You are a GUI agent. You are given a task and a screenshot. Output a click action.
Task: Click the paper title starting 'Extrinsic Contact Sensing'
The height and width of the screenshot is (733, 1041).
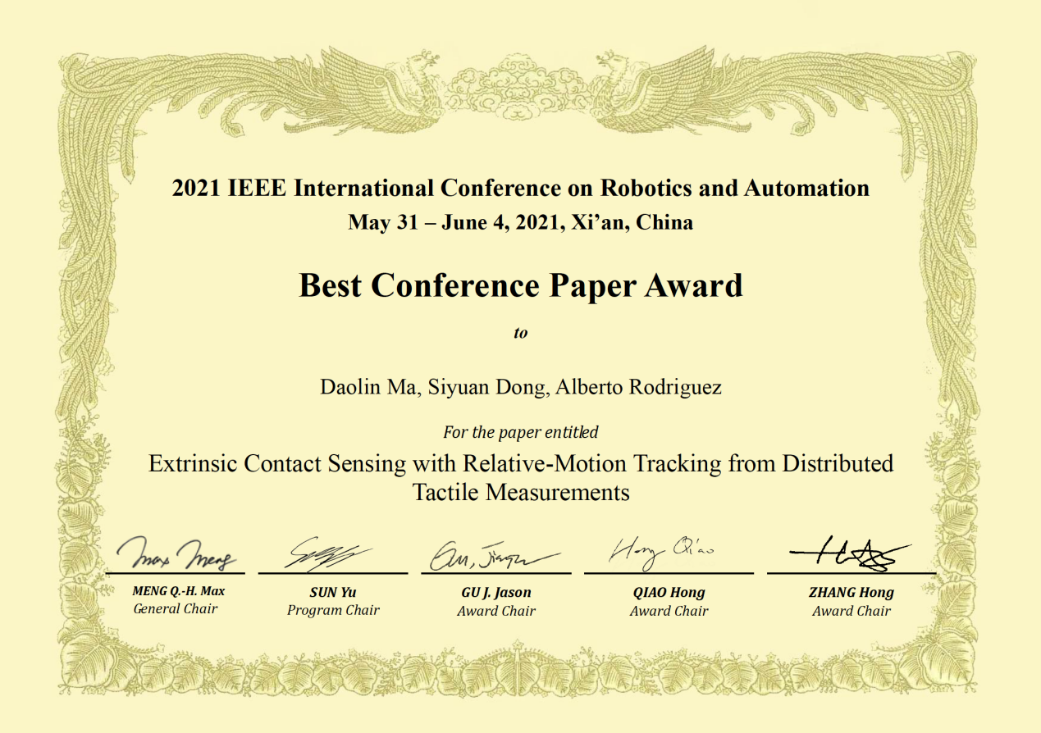coord(520,463)
